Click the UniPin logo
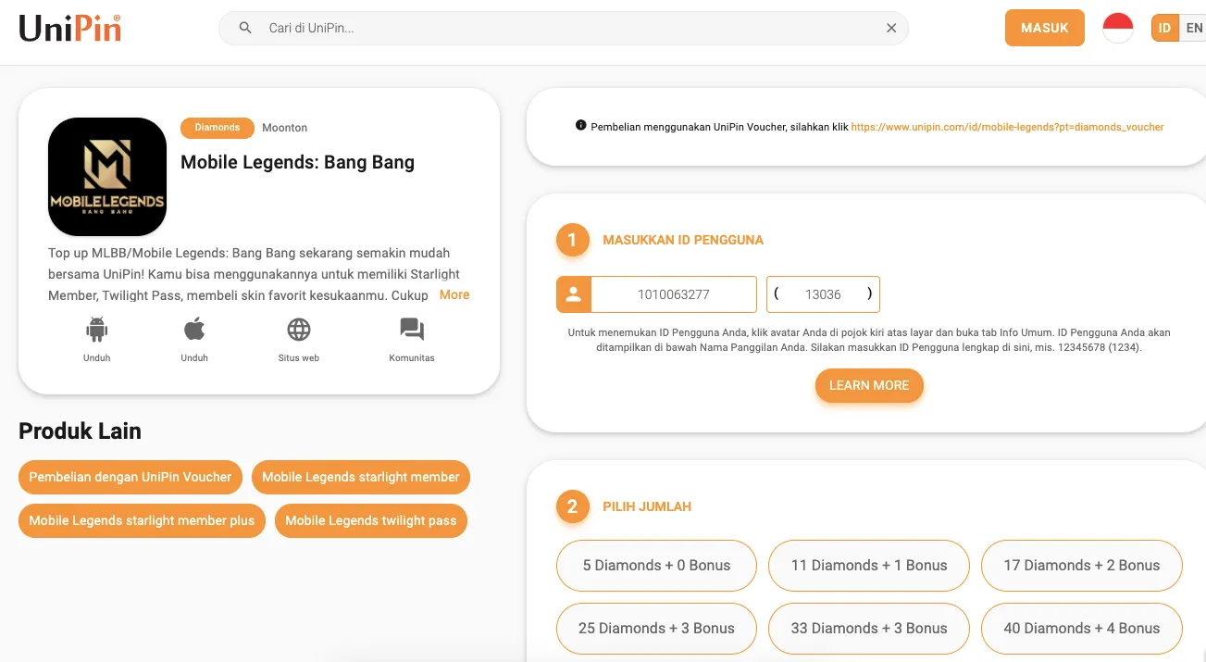1206x662 pixels. pos(69,28)
